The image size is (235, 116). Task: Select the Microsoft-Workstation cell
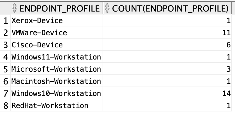[x=57, y=69]
